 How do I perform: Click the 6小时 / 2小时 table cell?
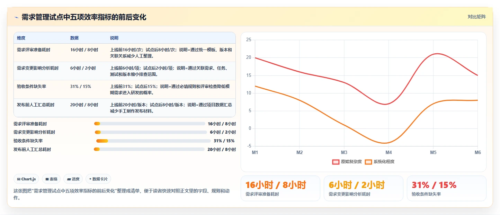pyautogui.click(x=83, y=68)
